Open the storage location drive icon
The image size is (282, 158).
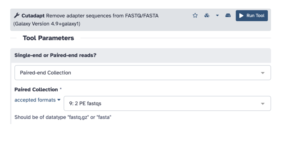(228, 16)
